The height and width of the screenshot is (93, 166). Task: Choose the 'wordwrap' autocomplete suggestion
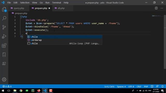point(65,40)
